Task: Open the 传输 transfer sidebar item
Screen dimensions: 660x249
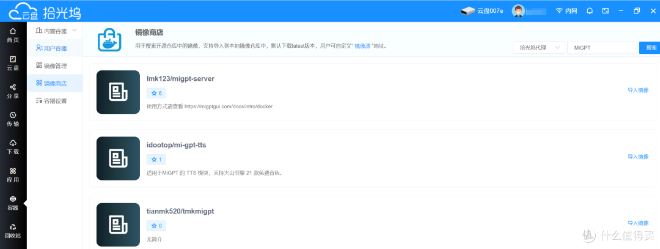Action: 13,119
